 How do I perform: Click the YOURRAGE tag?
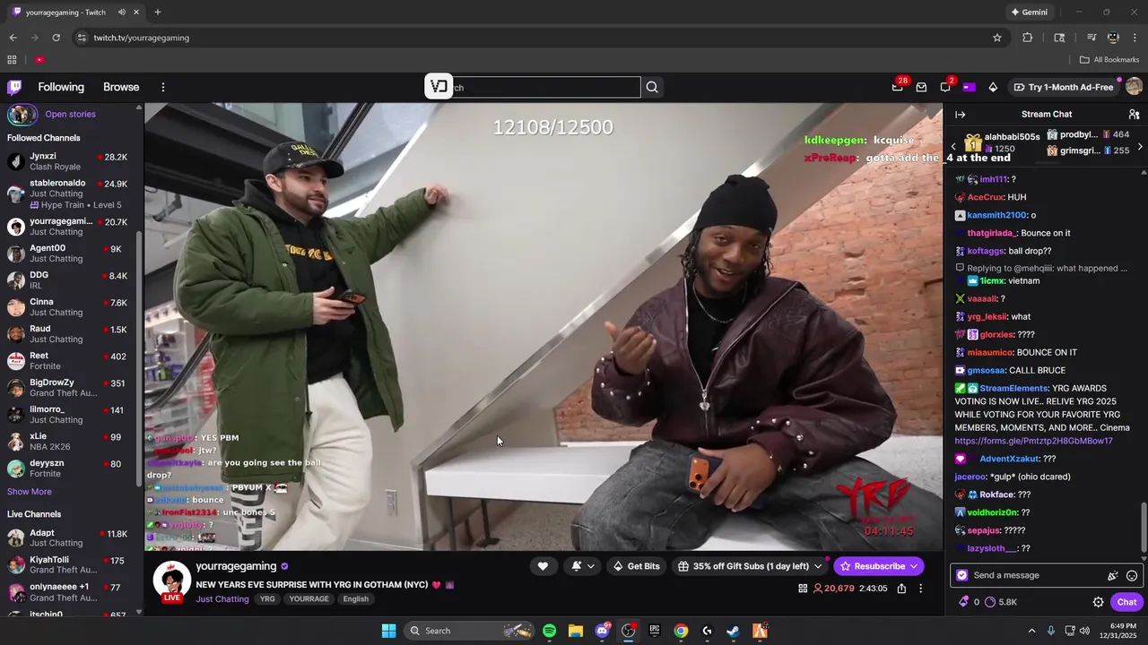coord(309,599)
